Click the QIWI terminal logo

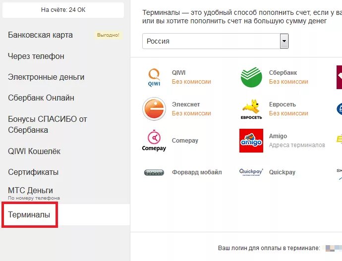(x=154, y=77)
